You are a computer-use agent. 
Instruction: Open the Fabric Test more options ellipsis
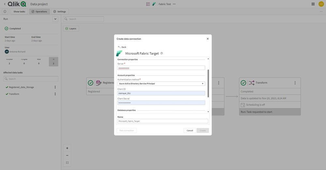pyautogui.click(x=174, y=4)
